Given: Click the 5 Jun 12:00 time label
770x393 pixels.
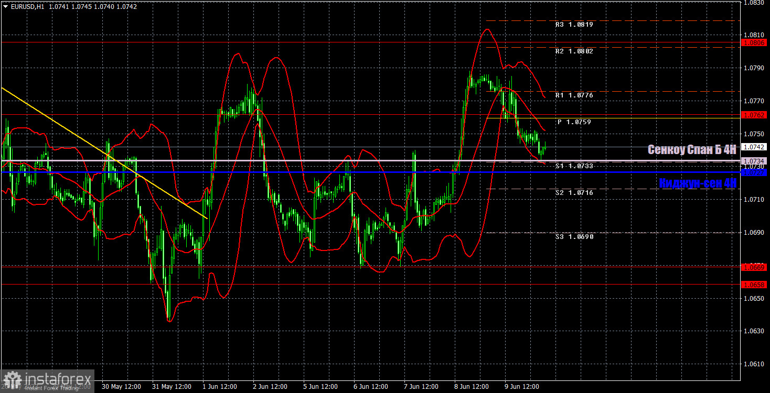Looking at the screenshot, I should [x=321, y=387].
